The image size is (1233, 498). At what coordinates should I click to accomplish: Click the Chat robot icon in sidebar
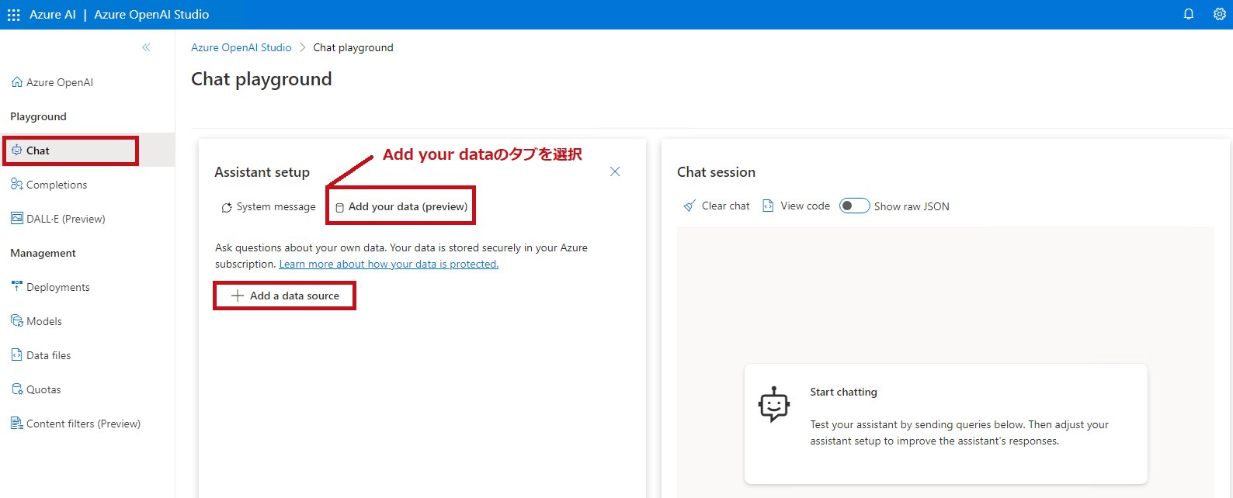pyautogui.click(x=17, y=150)
